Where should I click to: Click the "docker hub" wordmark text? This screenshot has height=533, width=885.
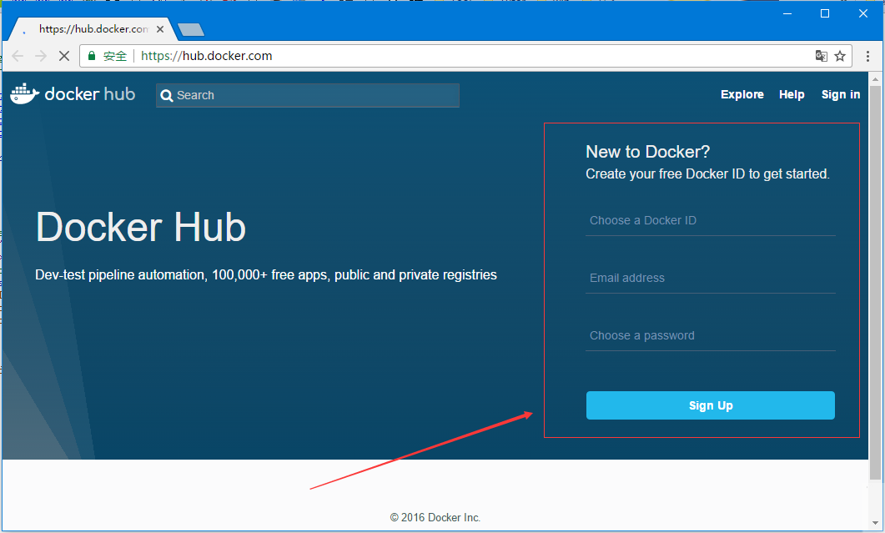90,93
